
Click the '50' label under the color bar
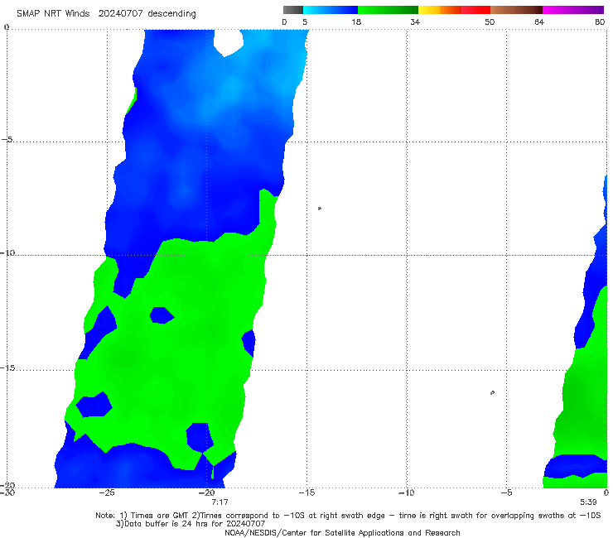click(x=490, y=22)
